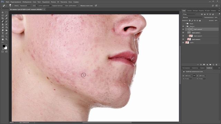The width and height of the screenshot is (221, 124).
Task: Toggle the layer filtering switch on or off
Action: coord(220,14)
